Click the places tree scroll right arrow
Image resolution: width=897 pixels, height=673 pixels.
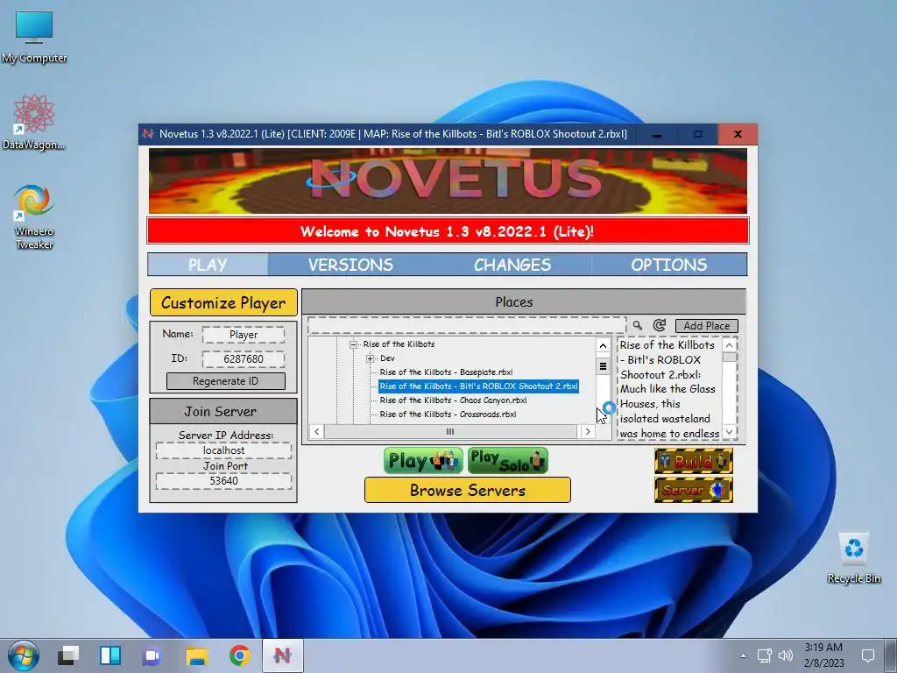588,432
